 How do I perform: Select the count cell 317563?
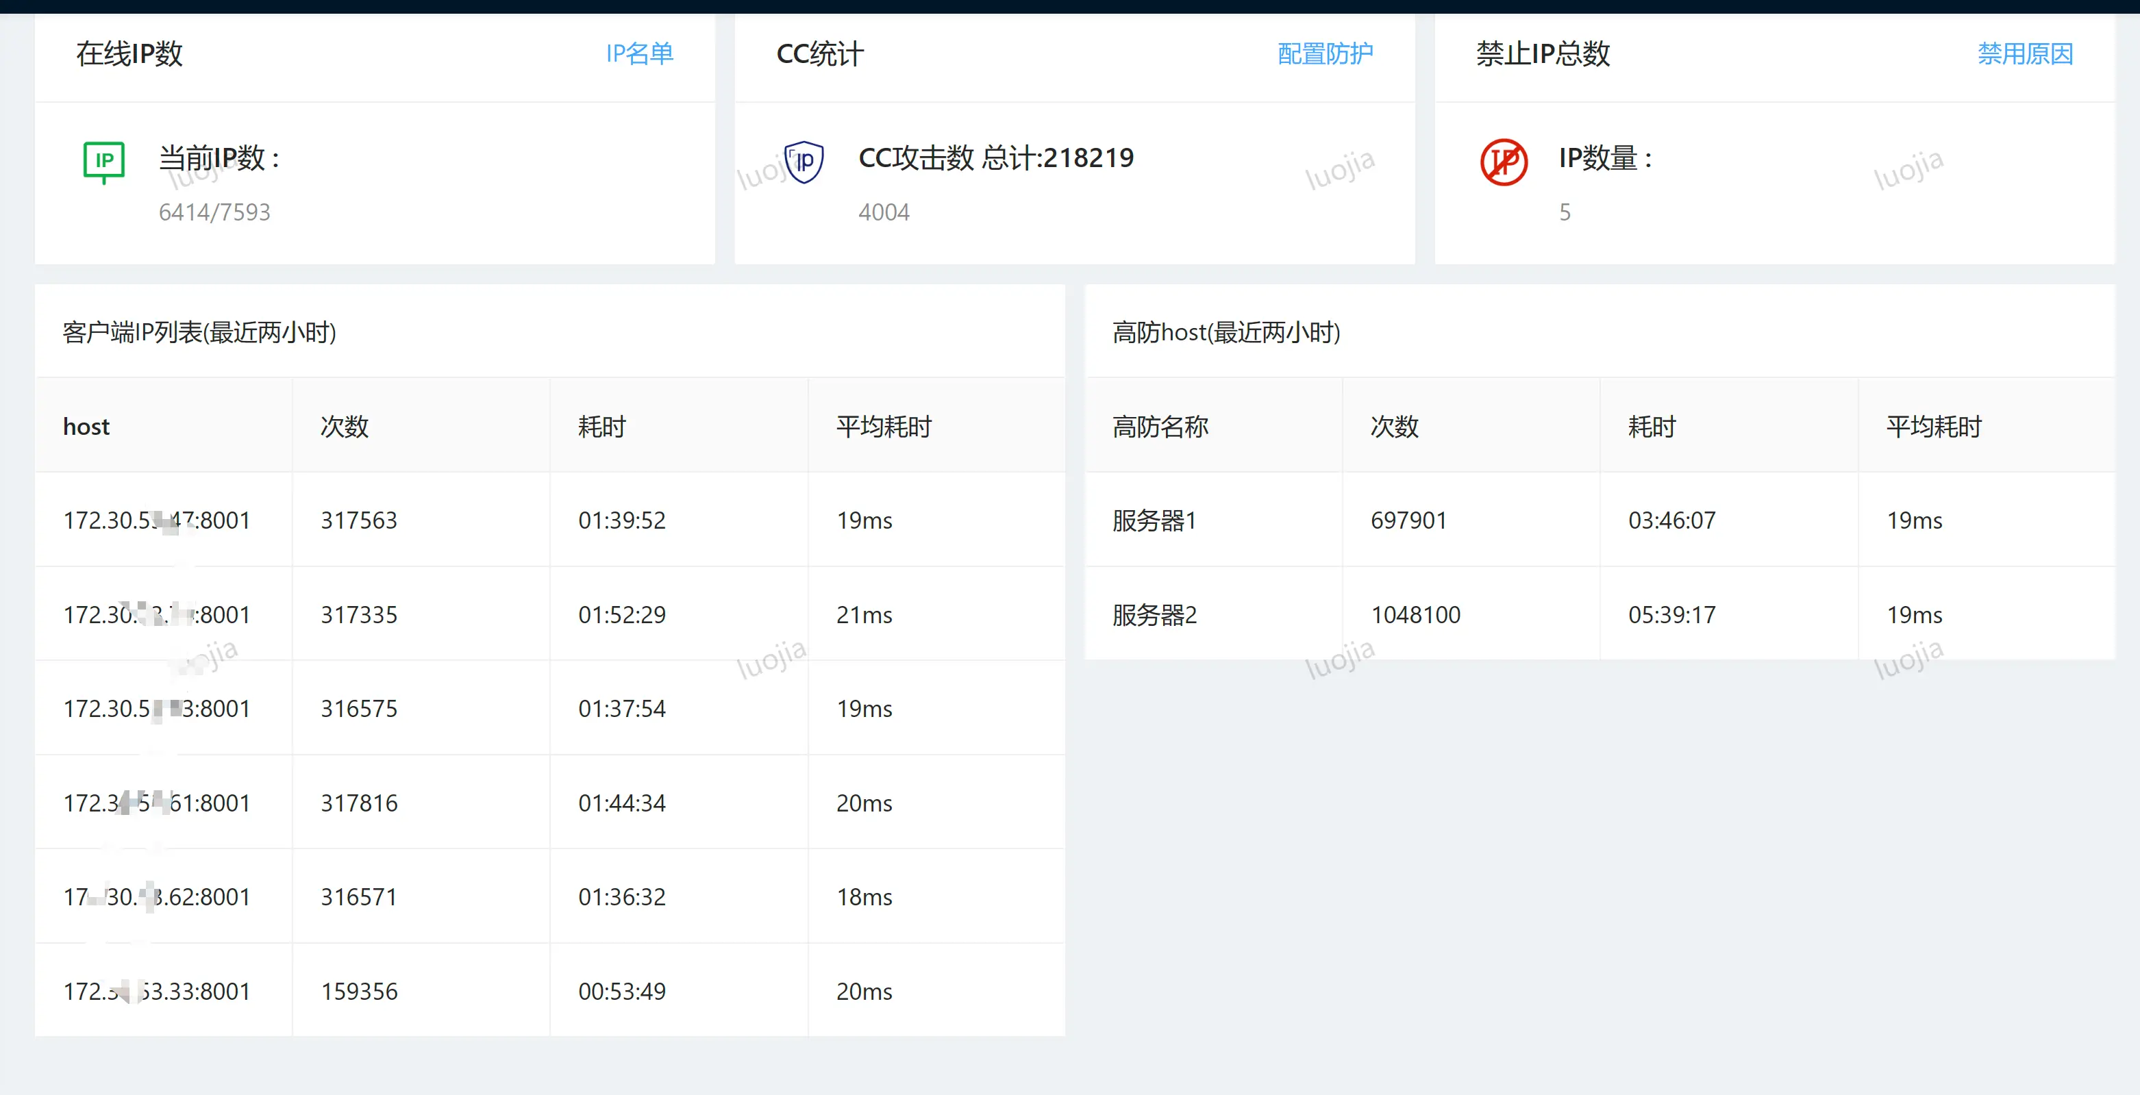pyautogui.click(x=359, y=520)
